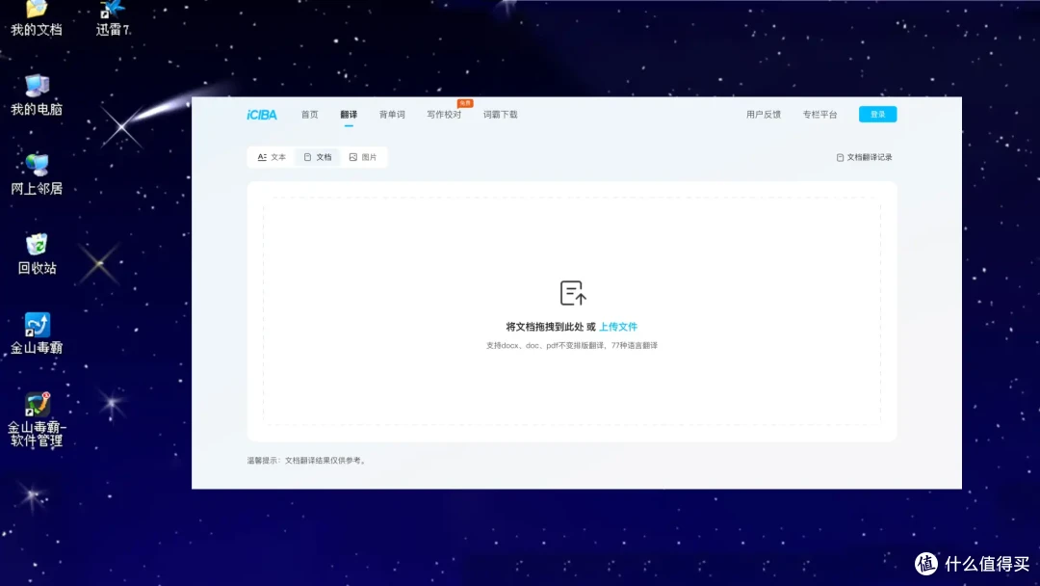Click 用户反馈 link

click(x=764, y=115)
